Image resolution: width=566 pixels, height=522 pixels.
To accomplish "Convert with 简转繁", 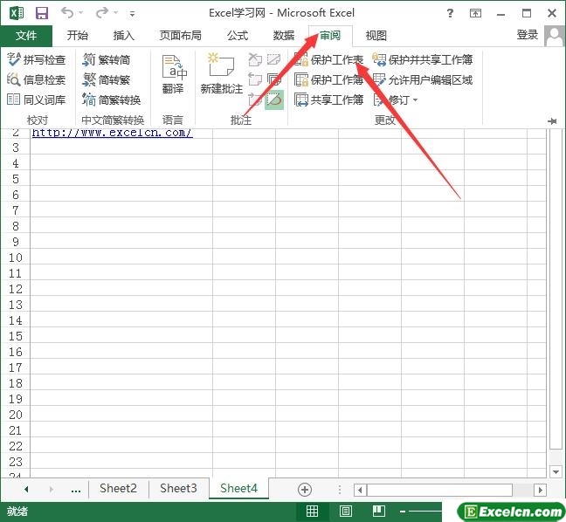I will [x=107, y=79].
